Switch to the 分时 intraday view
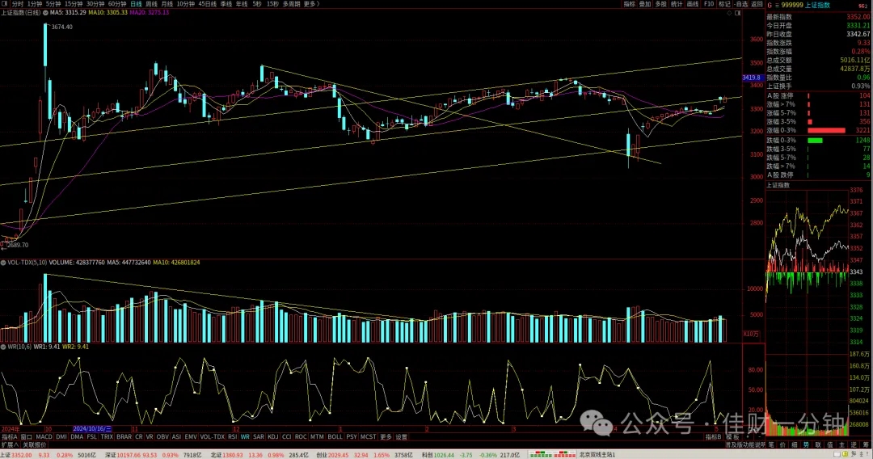873x459 pixels. coord(17,4)
